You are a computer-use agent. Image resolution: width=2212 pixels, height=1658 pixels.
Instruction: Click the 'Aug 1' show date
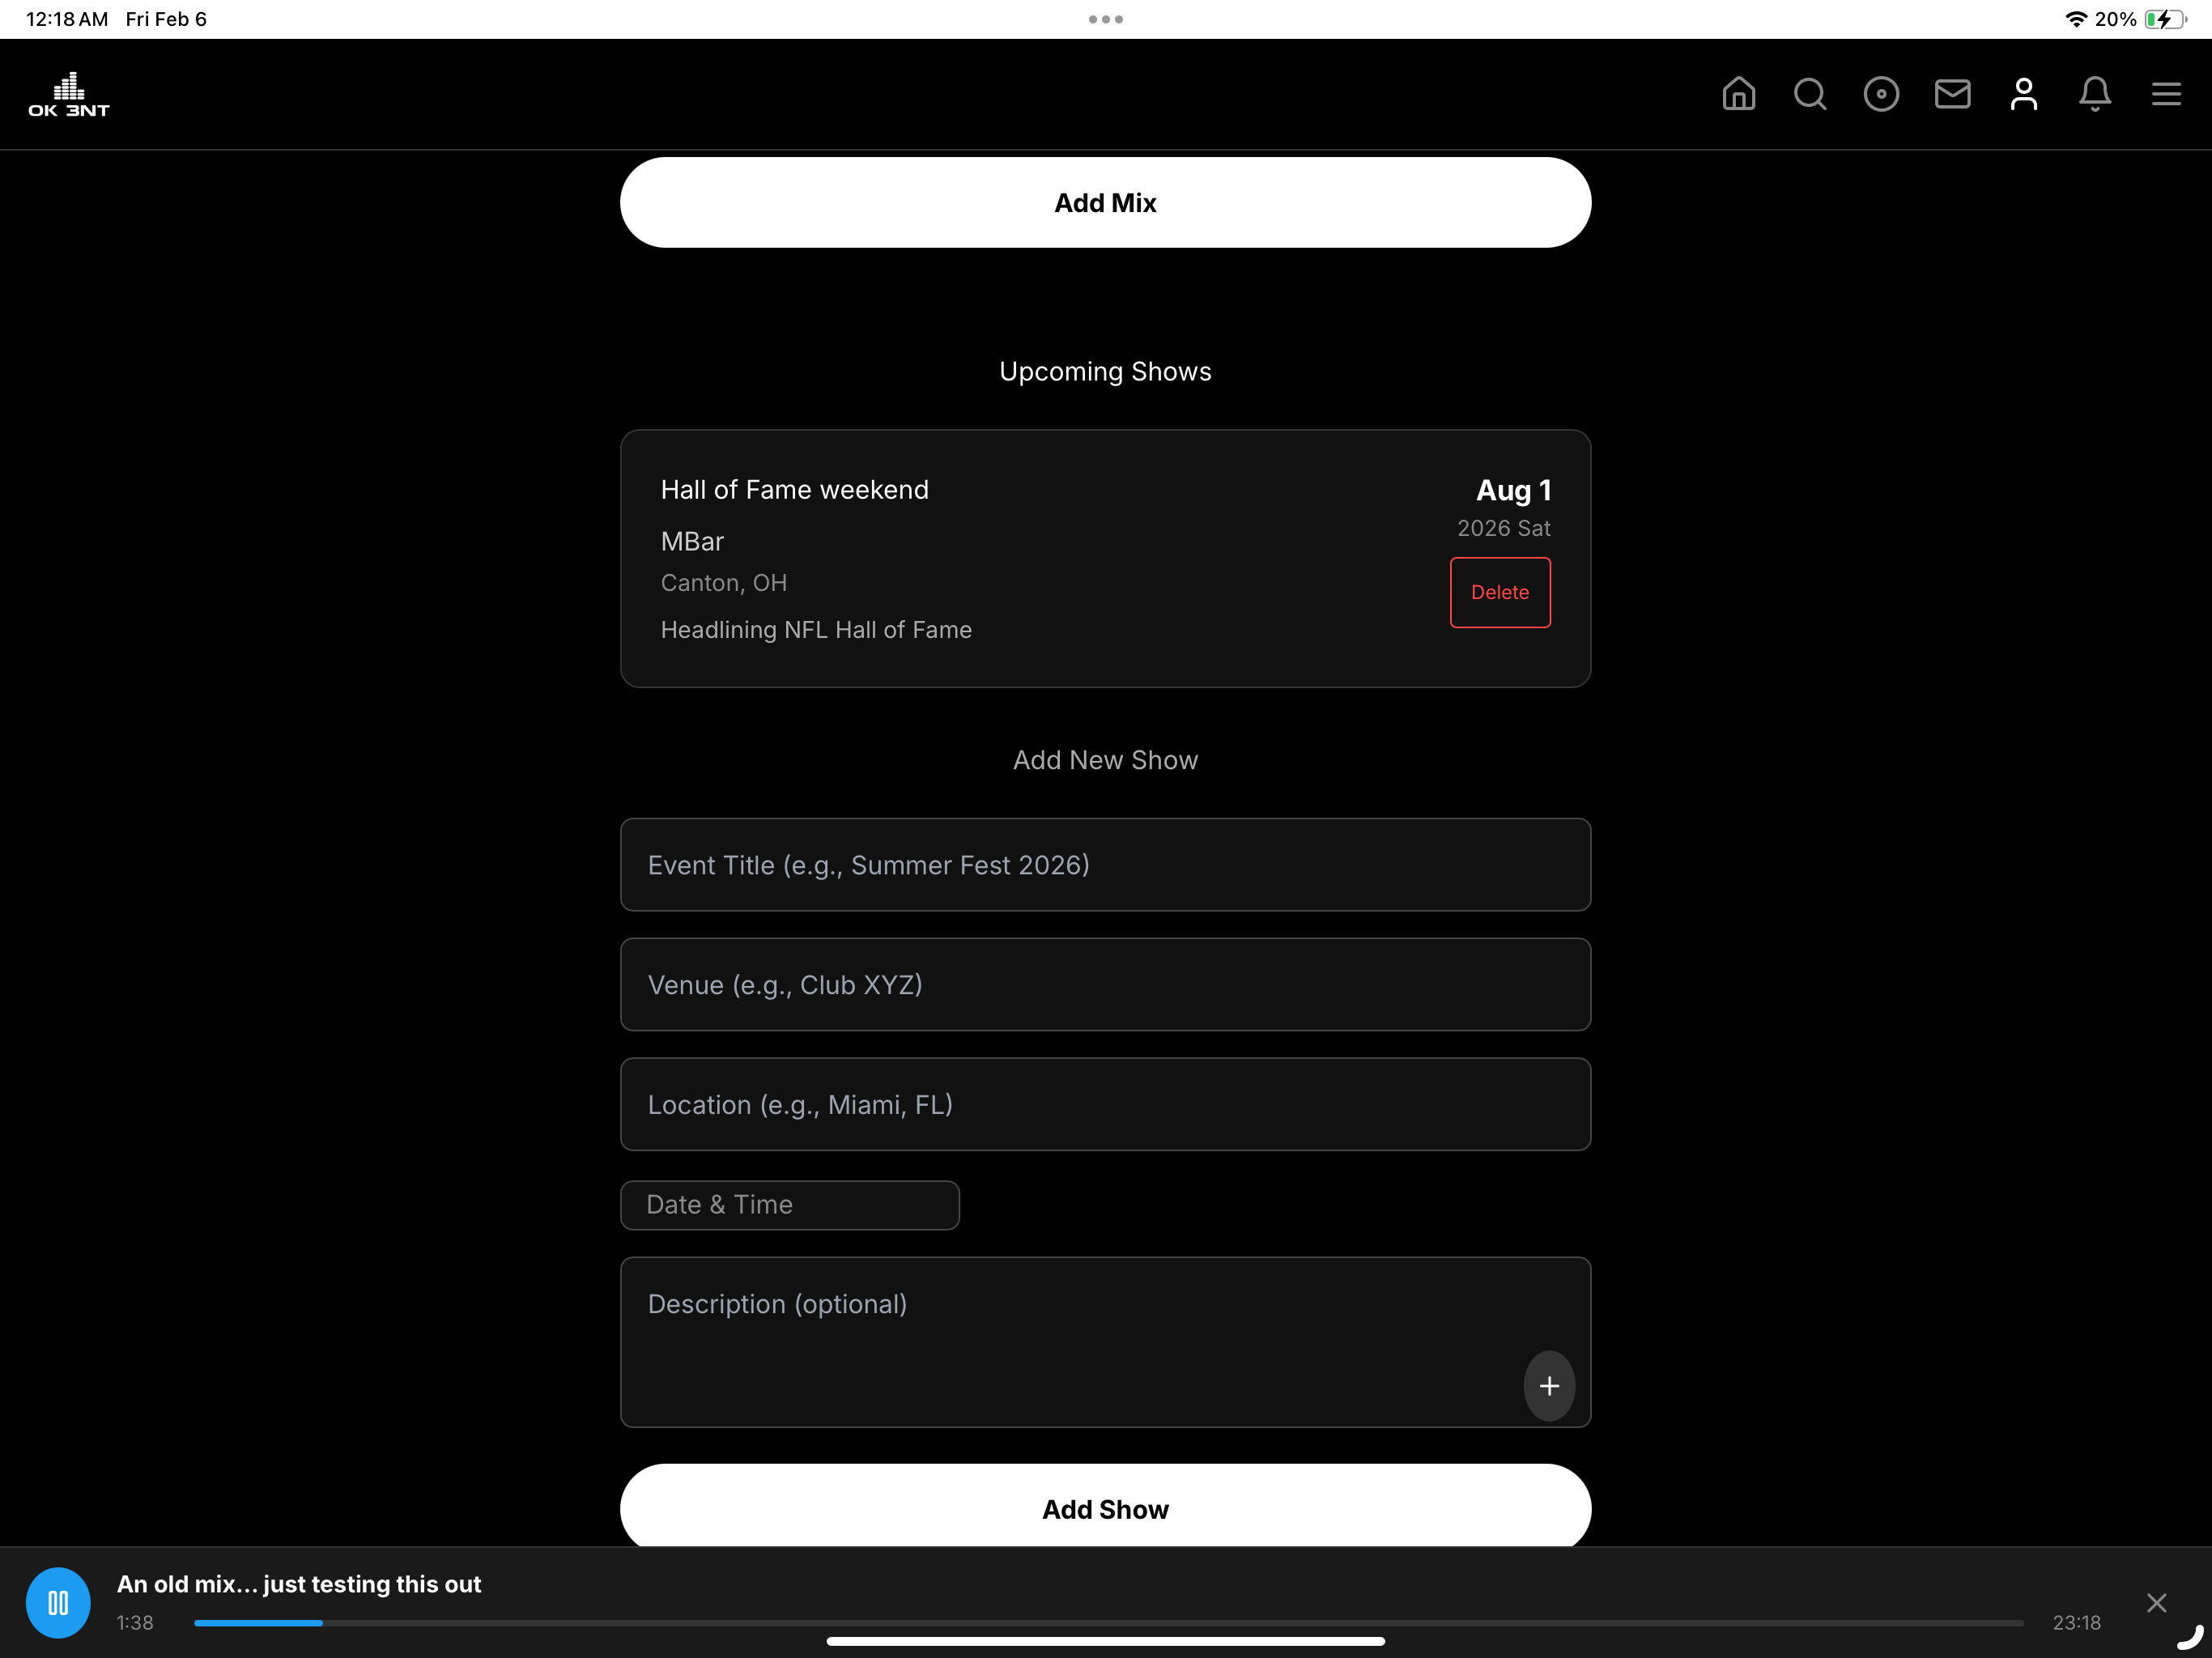click(x=1513, y=490)
